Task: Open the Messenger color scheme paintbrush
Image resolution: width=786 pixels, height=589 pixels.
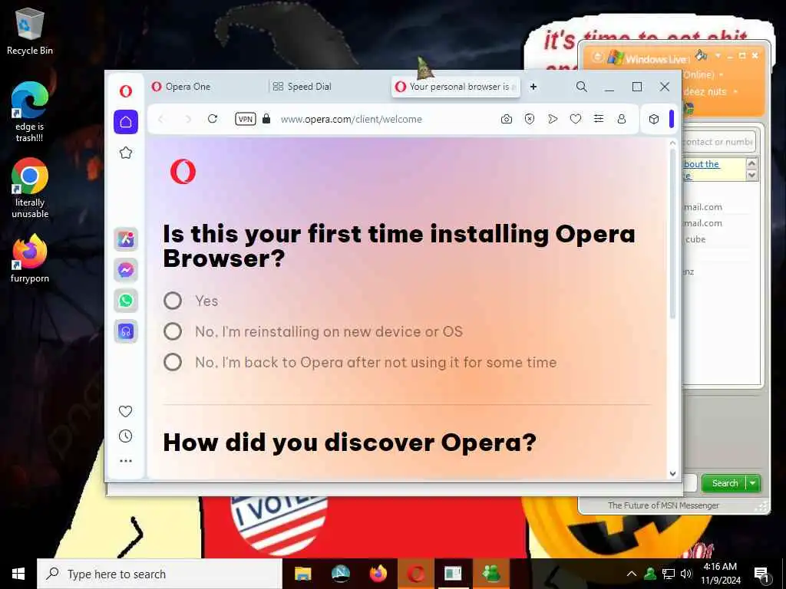Action: [x=702, y=55]
